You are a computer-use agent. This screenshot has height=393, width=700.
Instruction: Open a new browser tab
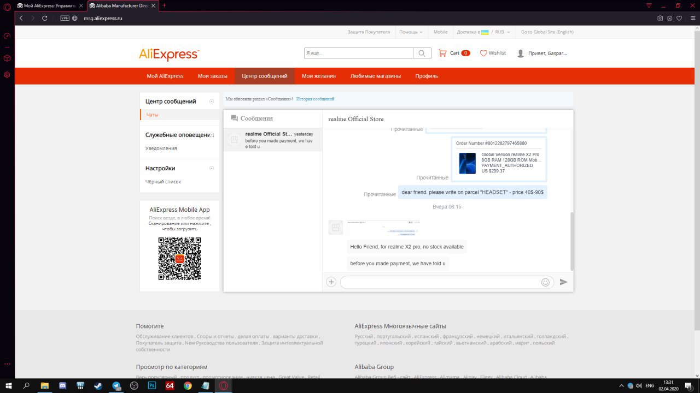click(x=164, y=5)
